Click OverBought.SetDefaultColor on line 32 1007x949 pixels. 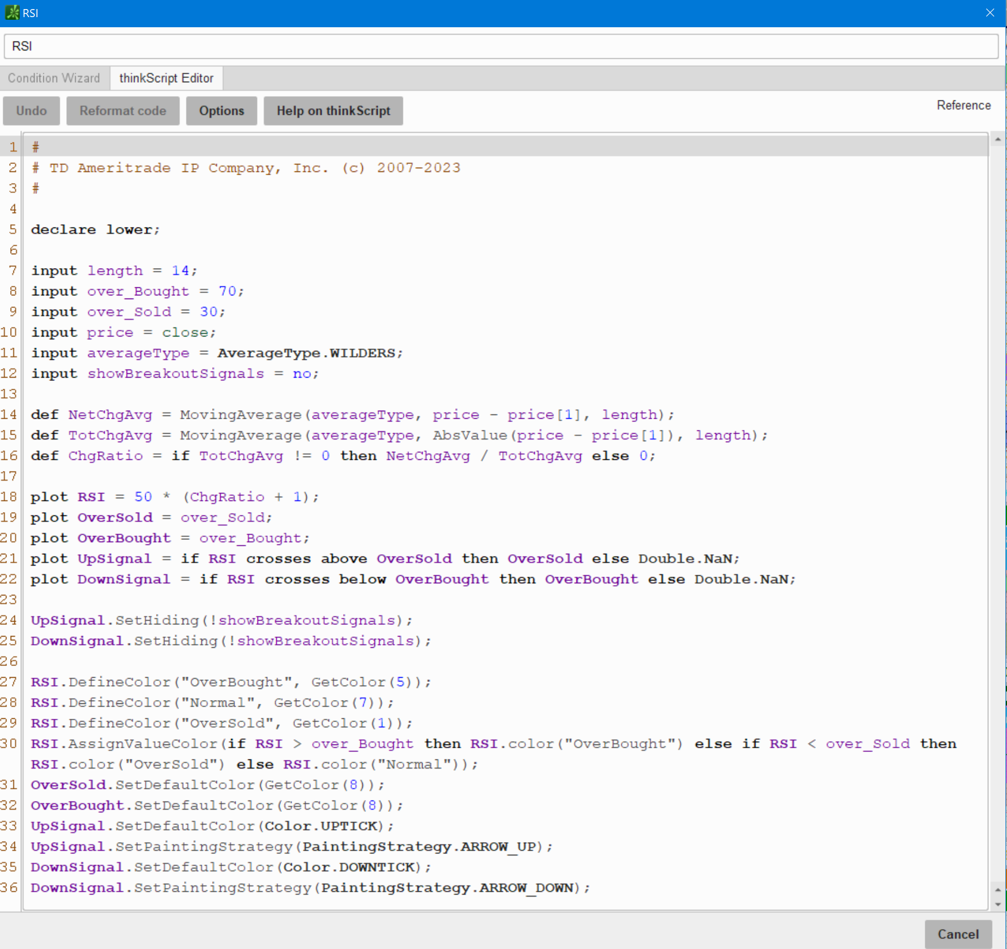point(153,805)
